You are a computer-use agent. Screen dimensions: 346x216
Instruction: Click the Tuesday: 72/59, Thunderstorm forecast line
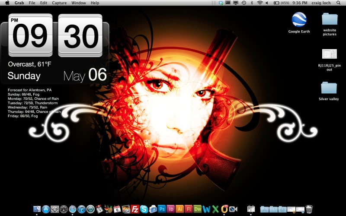(x=33, y=103)
